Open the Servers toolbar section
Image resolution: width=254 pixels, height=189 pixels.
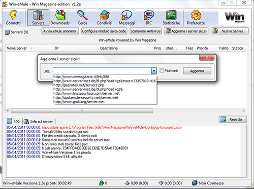(x=38, y=18)
